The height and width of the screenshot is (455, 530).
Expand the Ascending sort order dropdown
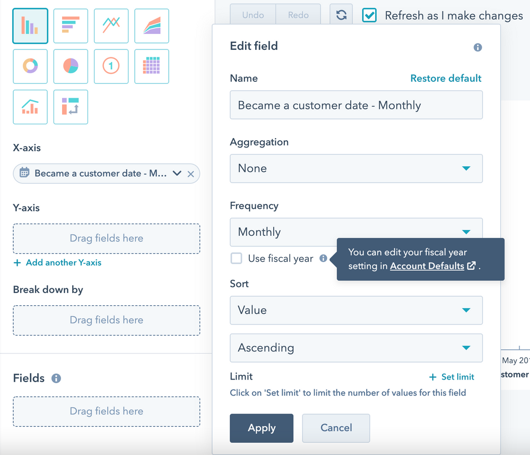tap(357, 348)
